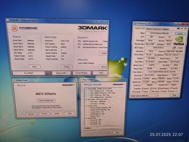Click the 3DMark03 title bar app icon
This screenshot has height=142, width=189.
[x=8, y=20]
